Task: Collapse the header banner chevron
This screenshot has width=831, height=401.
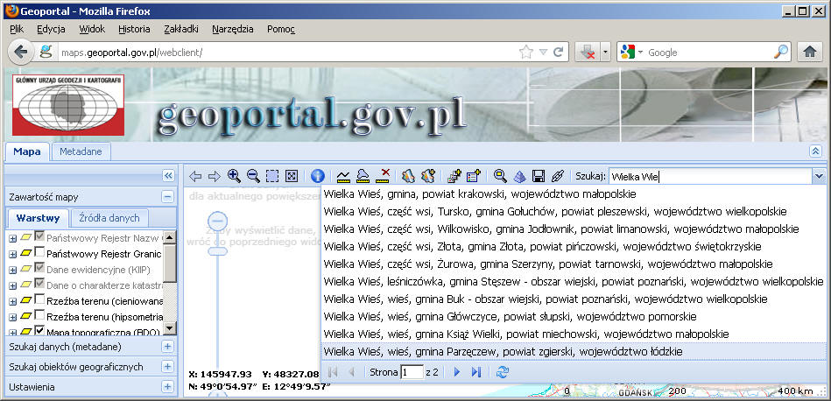Action: pyautogui.click(x=815, y=151)
